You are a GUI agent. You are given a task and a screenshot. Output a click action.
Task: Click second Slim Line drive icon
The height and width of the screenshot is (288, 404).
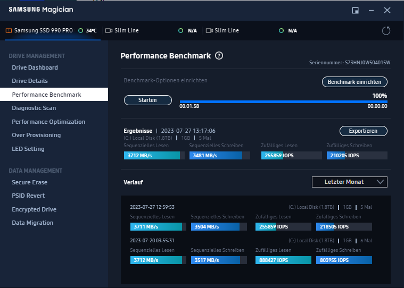pyautogui.click(x=209, y=31)
